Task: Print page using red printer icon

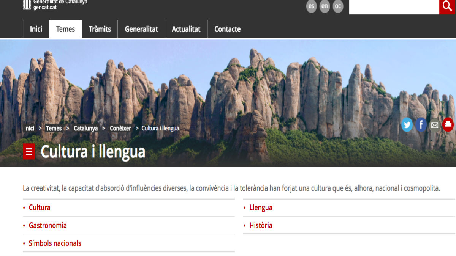Action: click(x=448, y=124)
